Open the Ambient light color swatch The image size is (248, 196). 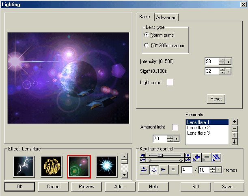click(175, 127)
